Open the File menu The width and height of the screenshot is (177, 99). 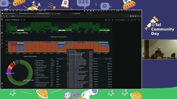point(10,11)
